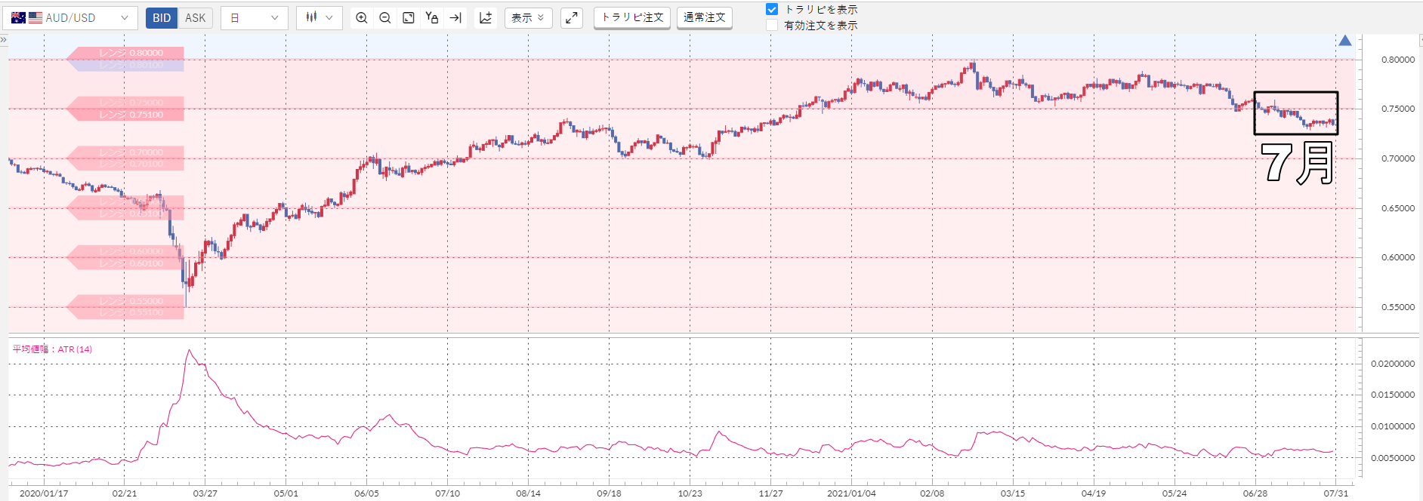The width and height of the screenshot is (1423, 501).
Task: Click the 2021/01/04 date axis label
Action: pyautogui.click(x=851, y=493)
